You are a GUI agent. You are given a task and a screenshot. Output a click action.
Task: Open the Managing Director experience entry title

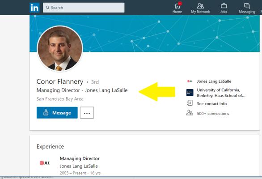click(80, 158)
